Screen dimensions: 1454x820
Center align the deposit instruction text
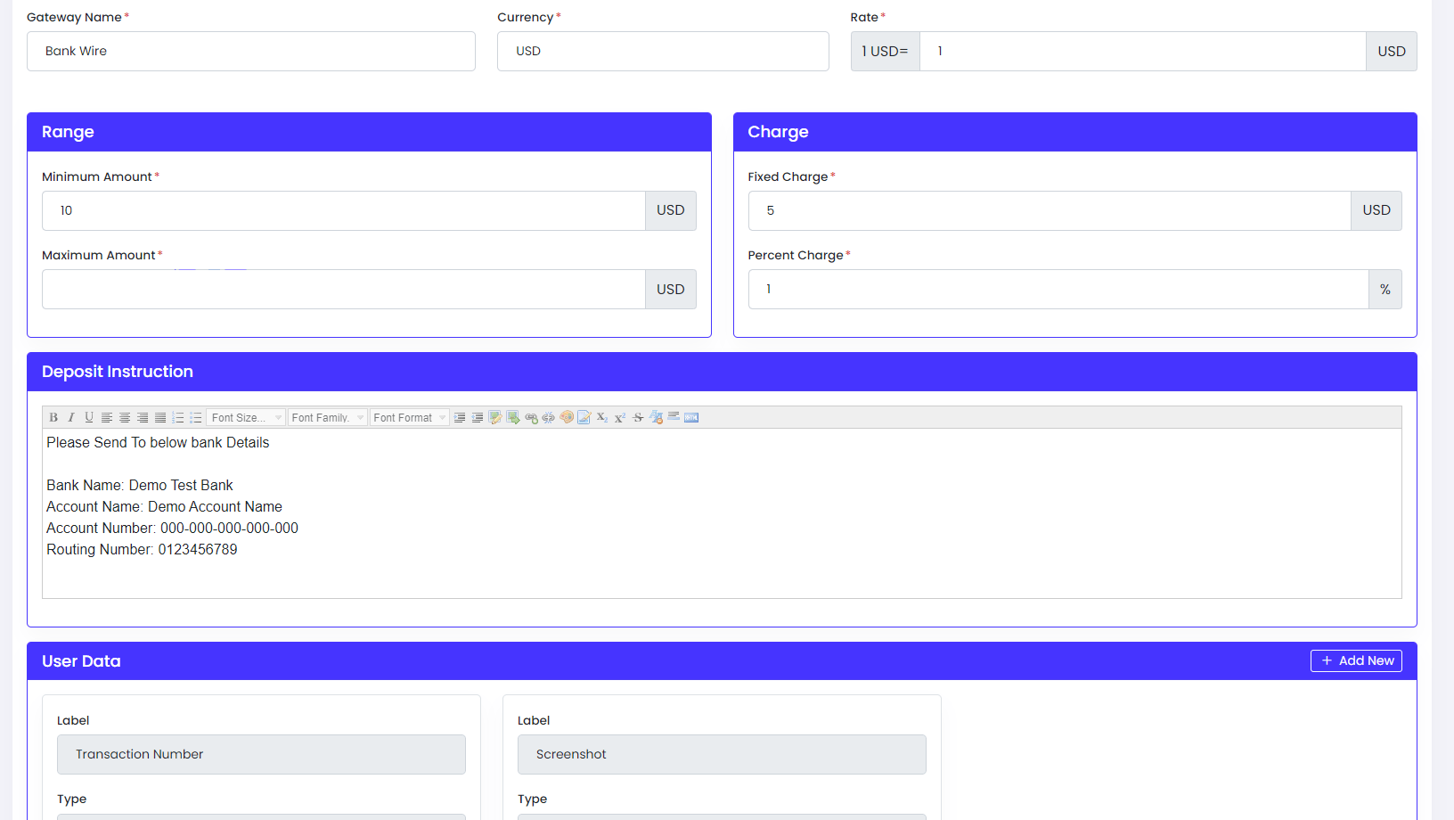(x=125, y=417)
